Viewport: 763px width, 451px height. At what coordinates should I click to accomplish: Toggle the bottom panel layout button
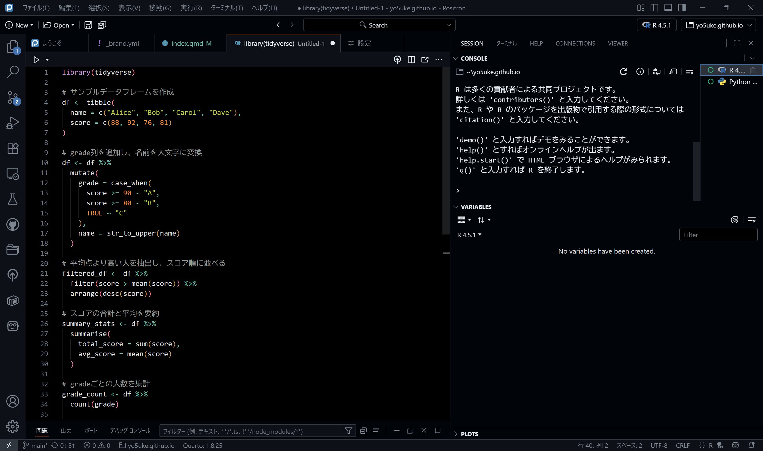point(668,8)
